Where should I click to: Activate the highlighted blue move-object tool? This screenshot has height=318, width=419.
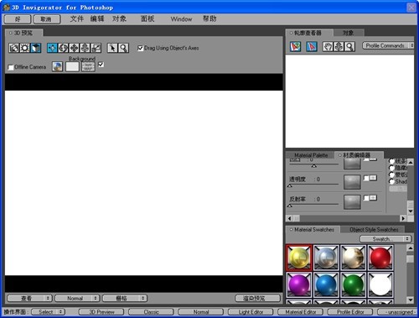click(x=52, y=48)
